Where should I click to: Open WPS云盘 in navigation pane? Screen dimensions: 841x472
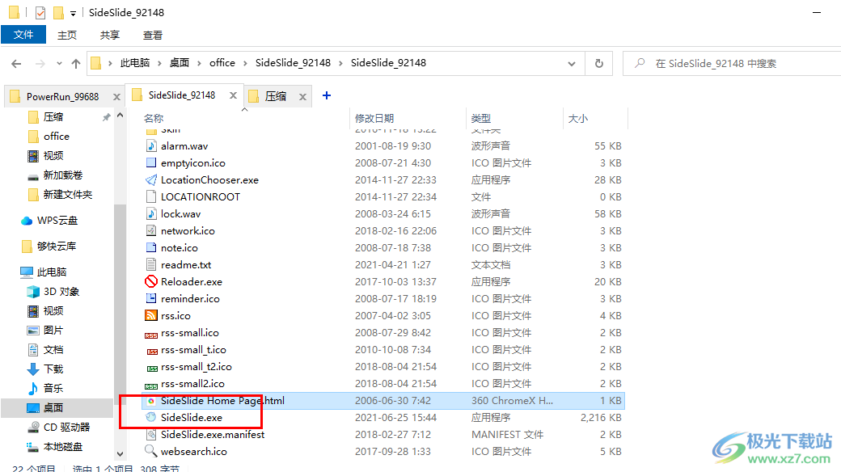point(57,221)
